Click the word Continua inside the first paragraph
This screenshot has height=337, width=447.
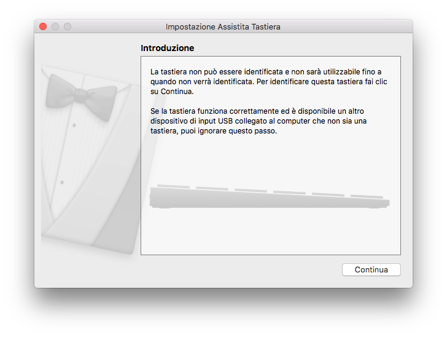tap(177, 92)
